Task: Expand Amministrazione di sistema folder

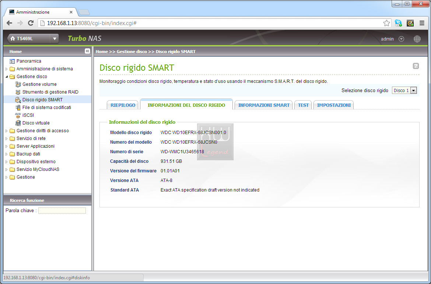Action: [x=7, y=69]
